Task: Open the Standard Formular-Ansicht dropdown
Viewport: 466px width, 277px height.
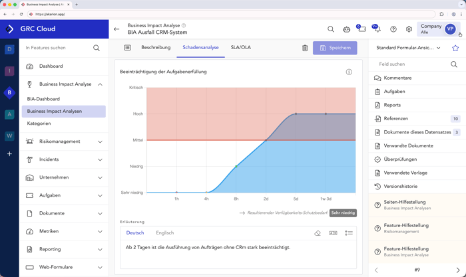Action: pos(408,48)
